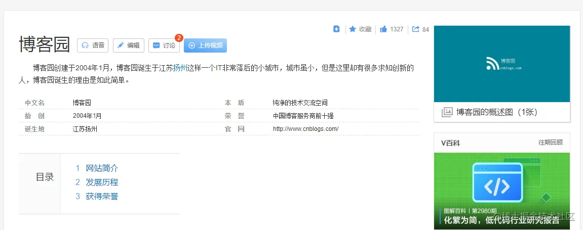Click the blue plus add icon
Viewport: 583px width, 230px height.
(x=336, y=29)
